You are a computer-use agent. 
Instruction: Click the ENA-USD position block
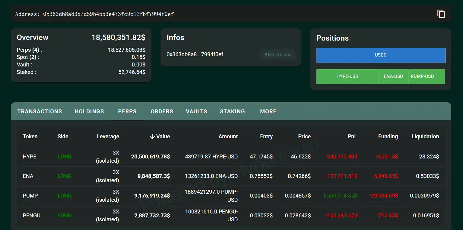(393, 76)
